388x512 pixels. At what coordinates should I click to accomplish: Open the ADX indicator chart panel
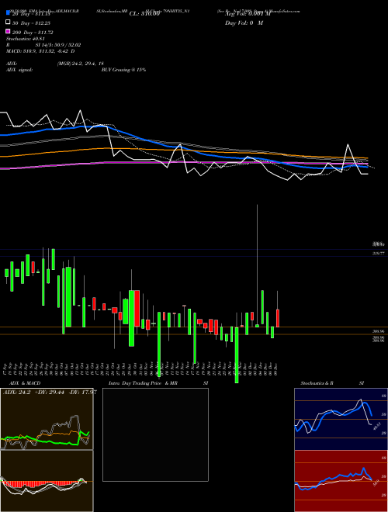pyautogui.click(x=47, y=419)
